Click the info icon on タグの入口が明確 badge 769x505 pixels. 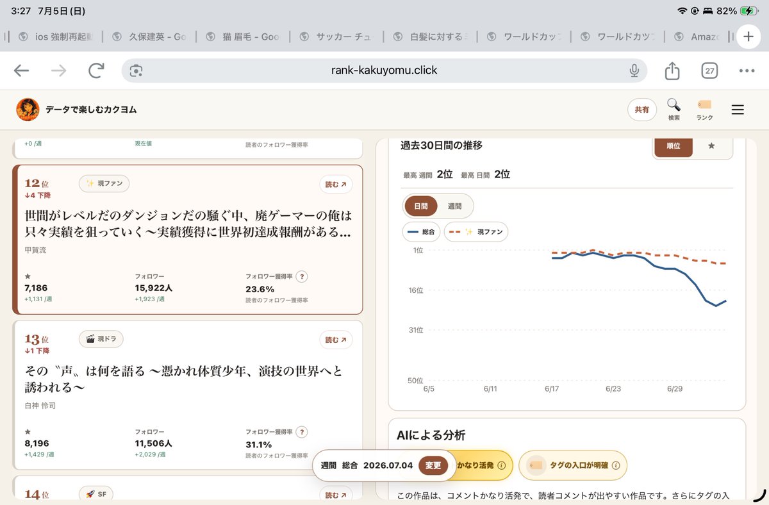coord(616,465)
